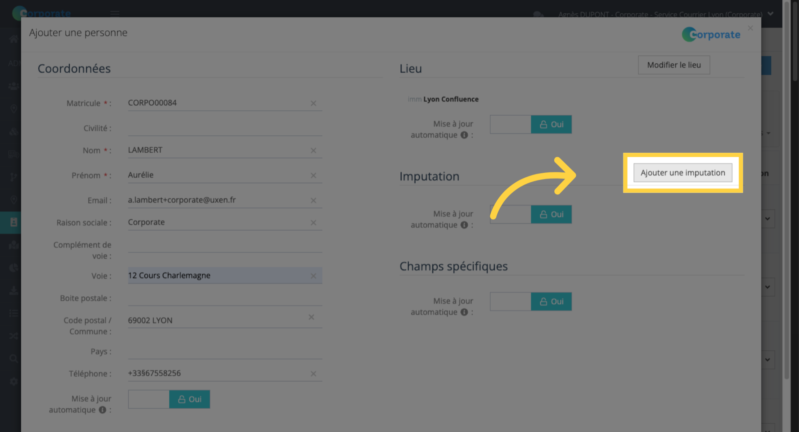Click Ajouter une imputation button

682,173
